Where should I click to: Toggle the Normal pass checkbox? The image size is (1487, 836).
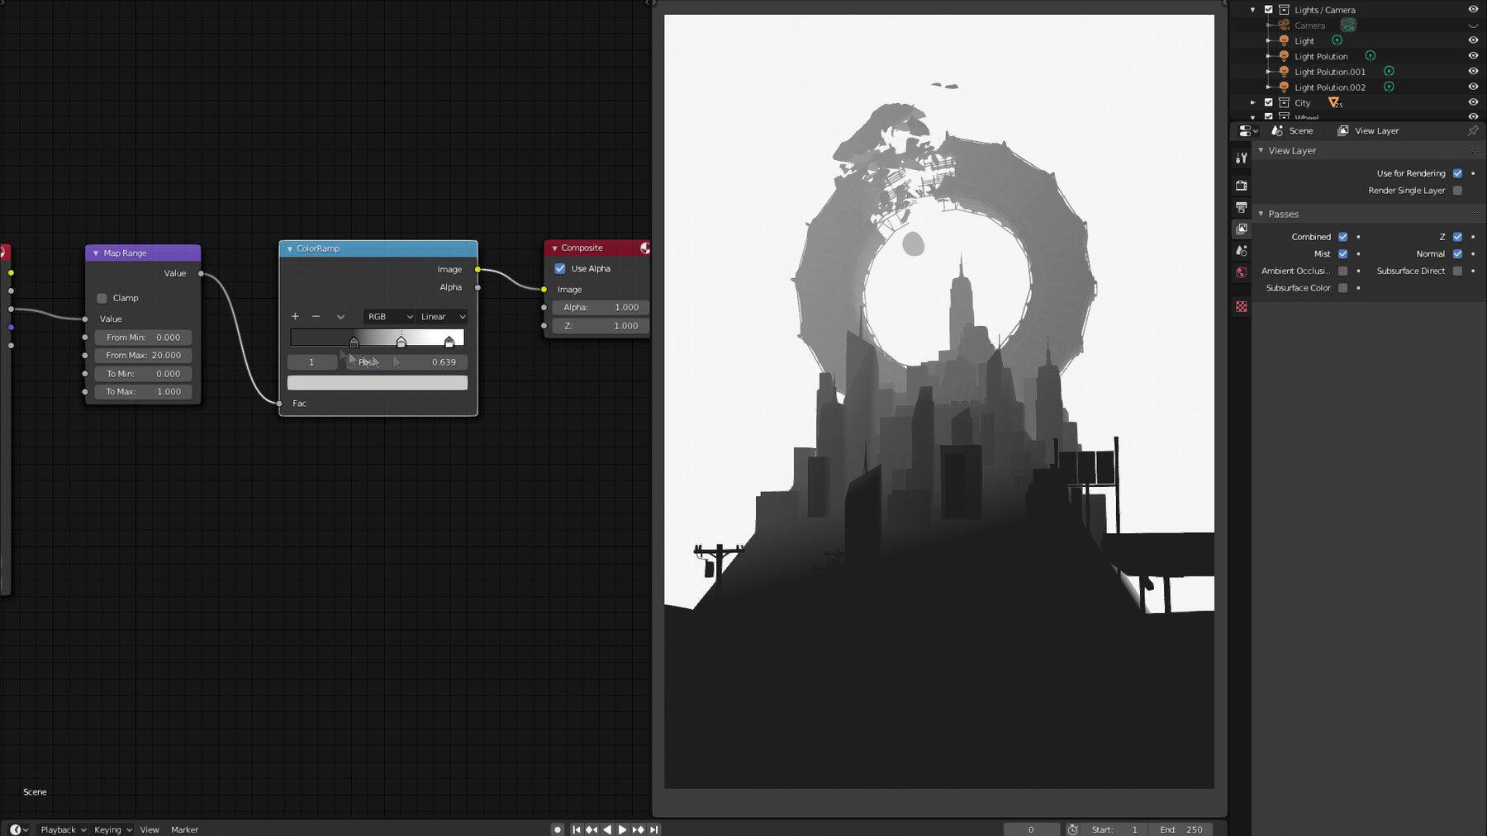pyautogui.click(x=1457, y=254)
